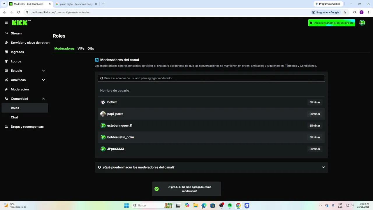
Task: Click the Drops y recompensas icon
Action: (x=6, y=127)
